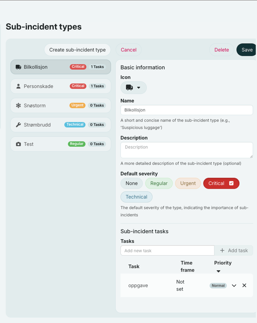Remove the oppgave task with the X icon
Viewport: 257px width, 323px height.
(x=244, y=285)
